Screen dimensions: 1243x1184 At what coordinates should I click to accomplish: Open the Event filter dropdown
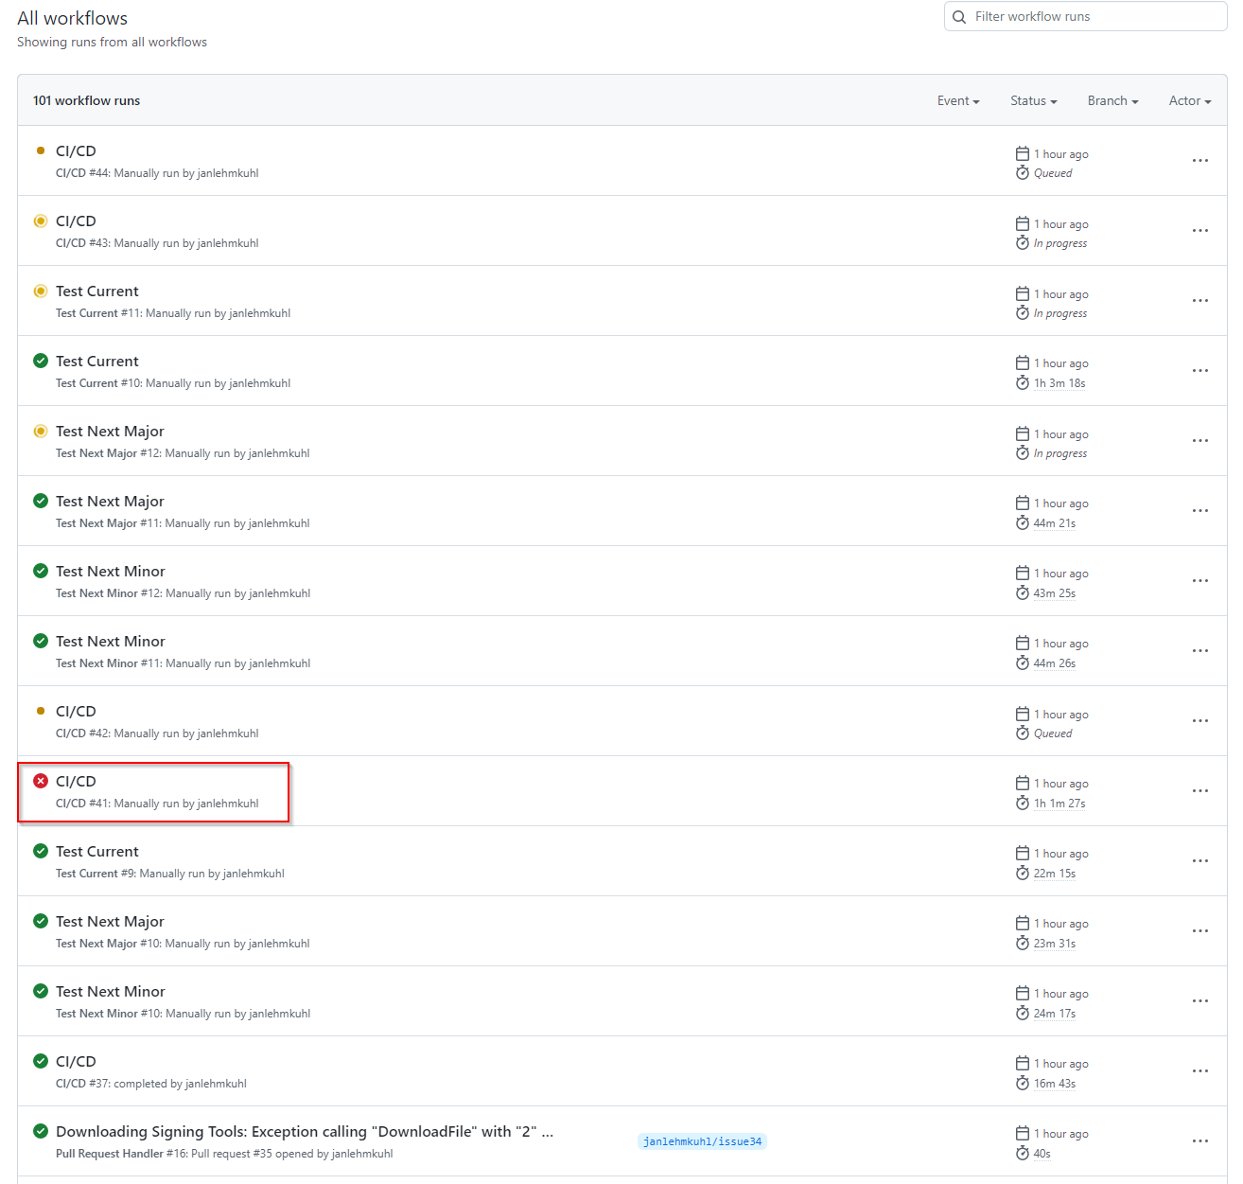click(957, 100)
